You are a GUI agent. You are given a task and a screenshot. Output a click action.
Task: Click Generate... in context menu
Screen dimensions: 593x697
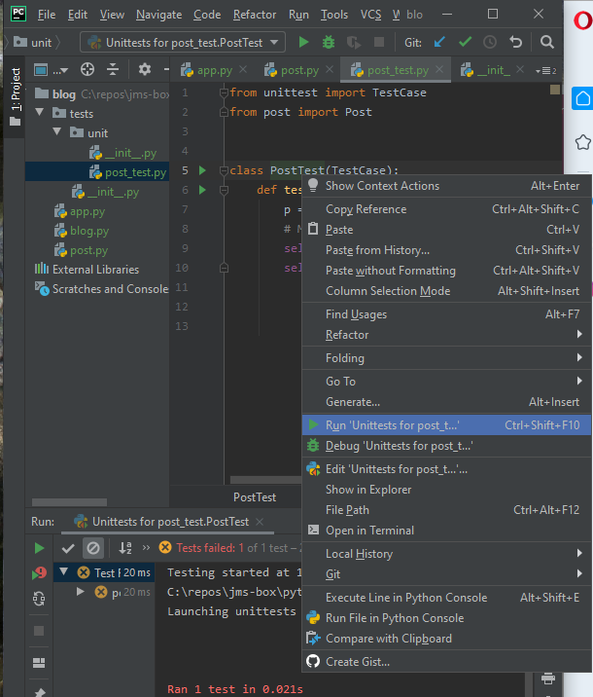click(x=446, y=402)
